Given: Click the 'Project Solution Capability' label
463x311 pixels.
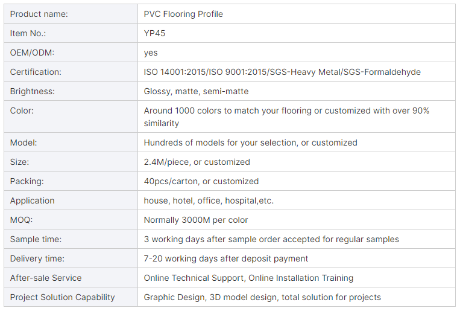Looking at the screenshot, I should tap(62, 297).
